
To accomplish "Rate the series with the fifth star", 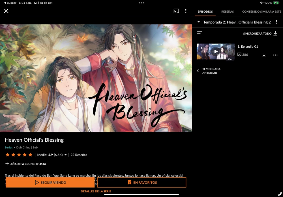I will tap(30, 155).
